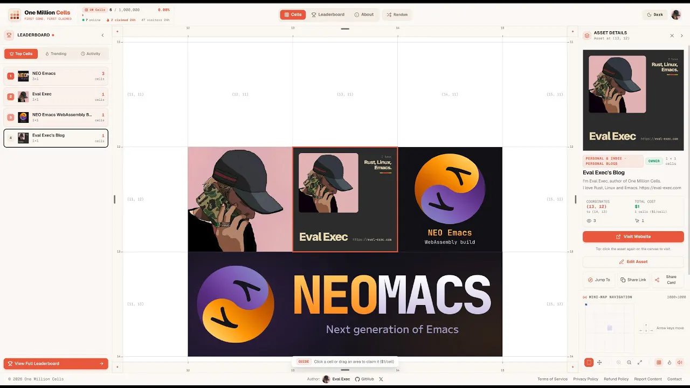Click the zoom out magnifier icon

629,363
